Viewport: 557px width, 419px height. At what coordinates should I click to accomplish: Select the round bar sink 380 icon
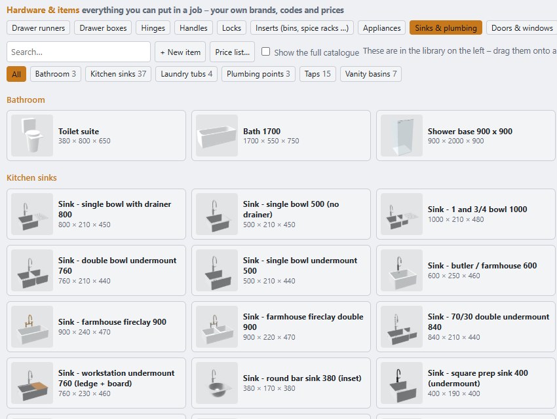tap(217, 383)
